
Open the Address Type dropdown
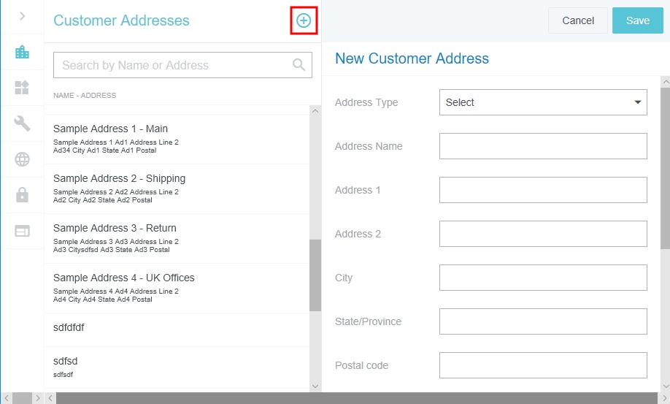pyautogui.click(x=543, y=102)
